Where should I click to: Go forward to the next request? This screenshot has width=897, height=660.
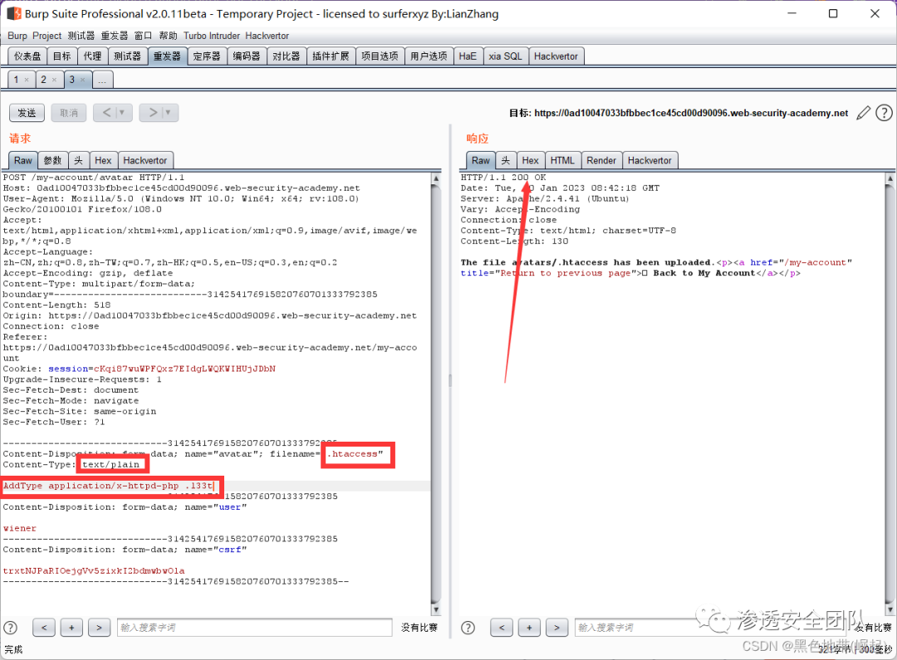coord(152,113)
